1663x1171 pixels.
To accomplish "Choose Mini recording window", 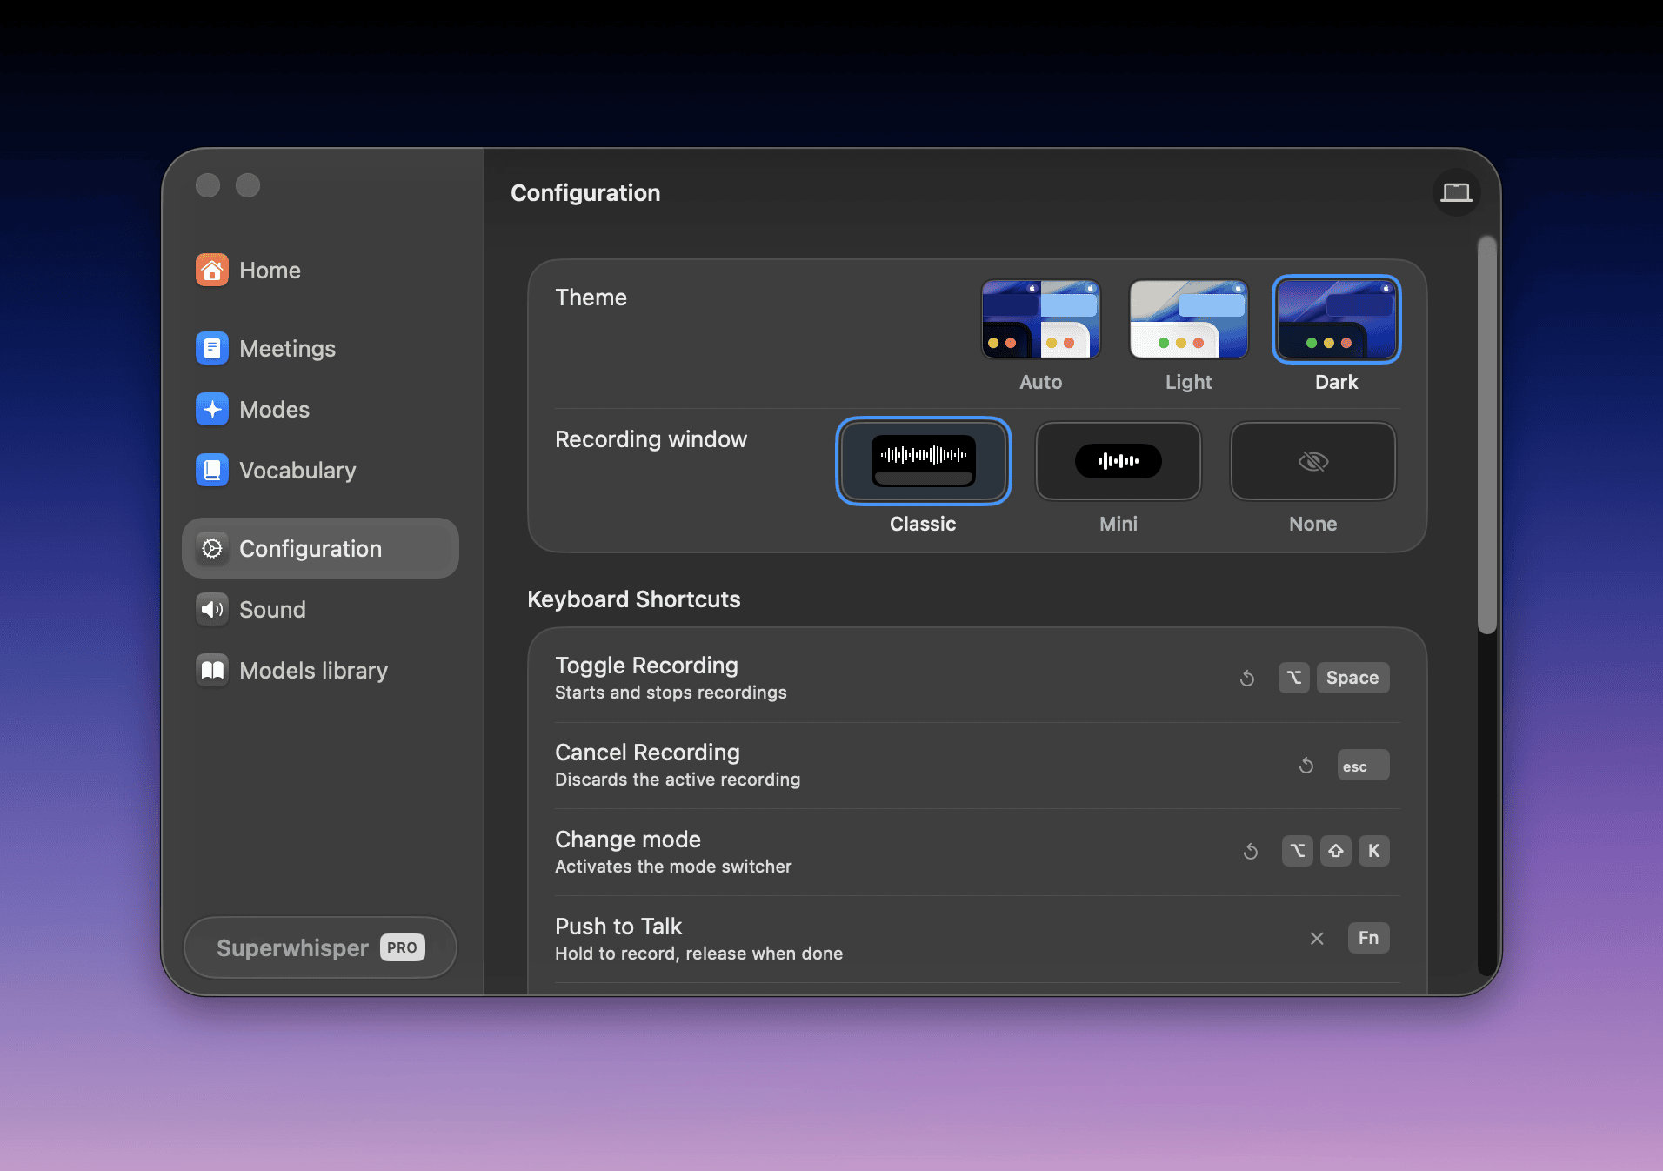I will pos(1119,461).
